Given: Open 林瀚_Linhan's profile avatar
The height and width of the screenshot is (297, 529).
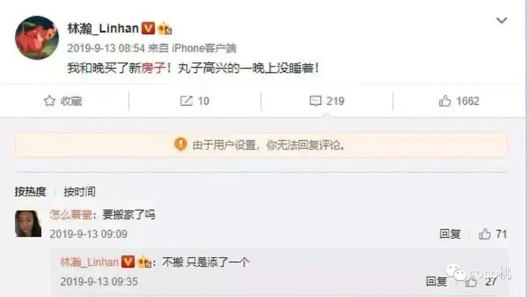Looking at the screenshot, I should point(37,38).
